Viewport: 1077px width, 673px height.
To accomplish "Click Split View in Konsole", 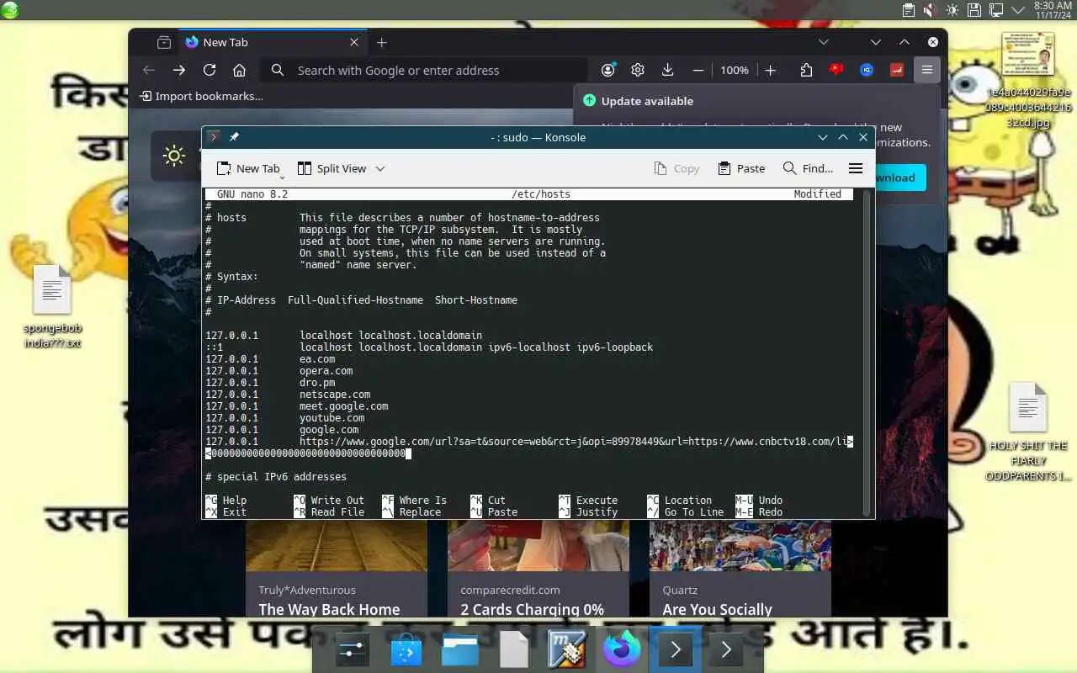I will (332, 168).
